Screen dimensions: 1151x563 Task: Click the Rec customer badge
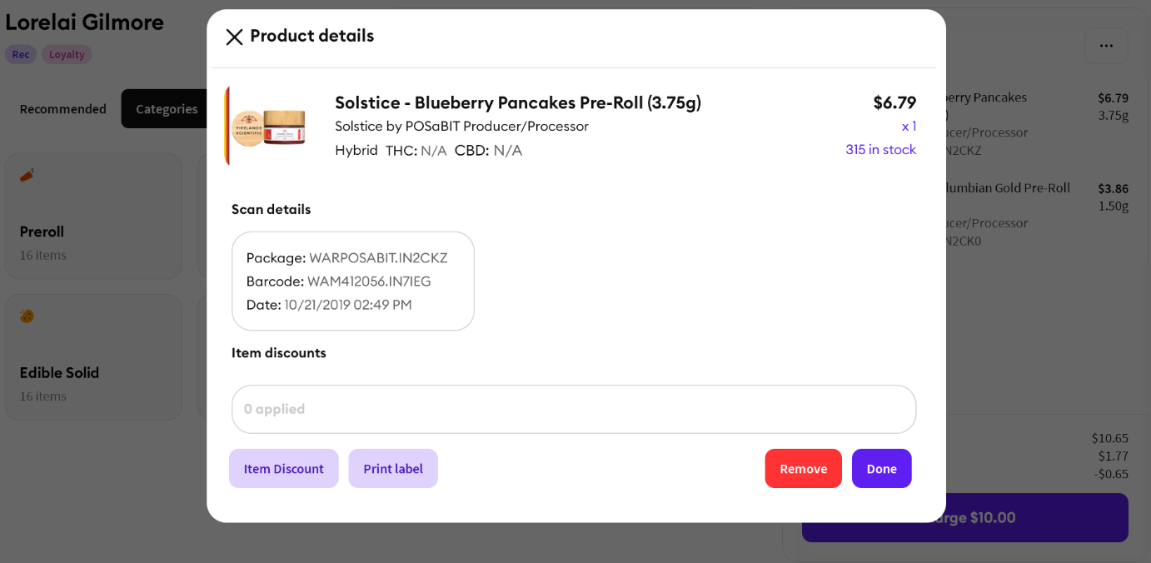(x=21, y=54)
